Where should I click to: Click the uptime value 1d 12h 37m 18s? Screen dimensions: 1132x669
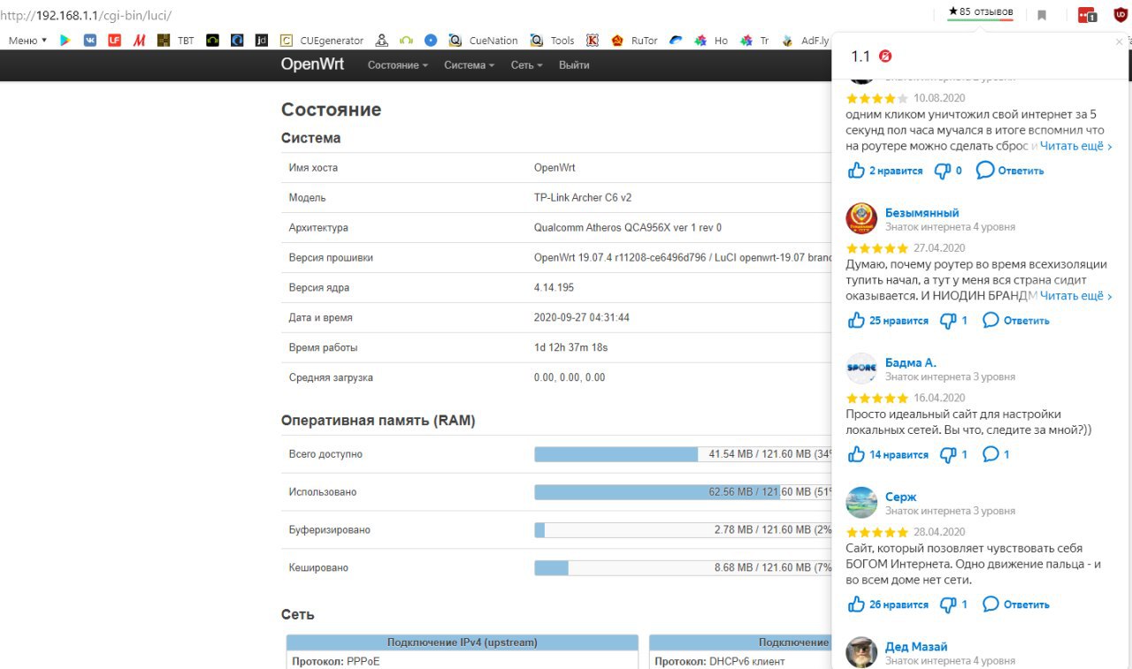coord(570,347)
